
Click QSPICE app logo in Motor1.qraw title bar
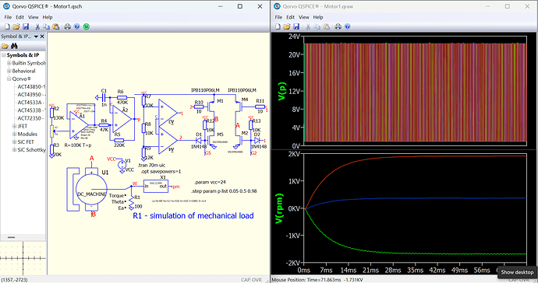point(277,6)
